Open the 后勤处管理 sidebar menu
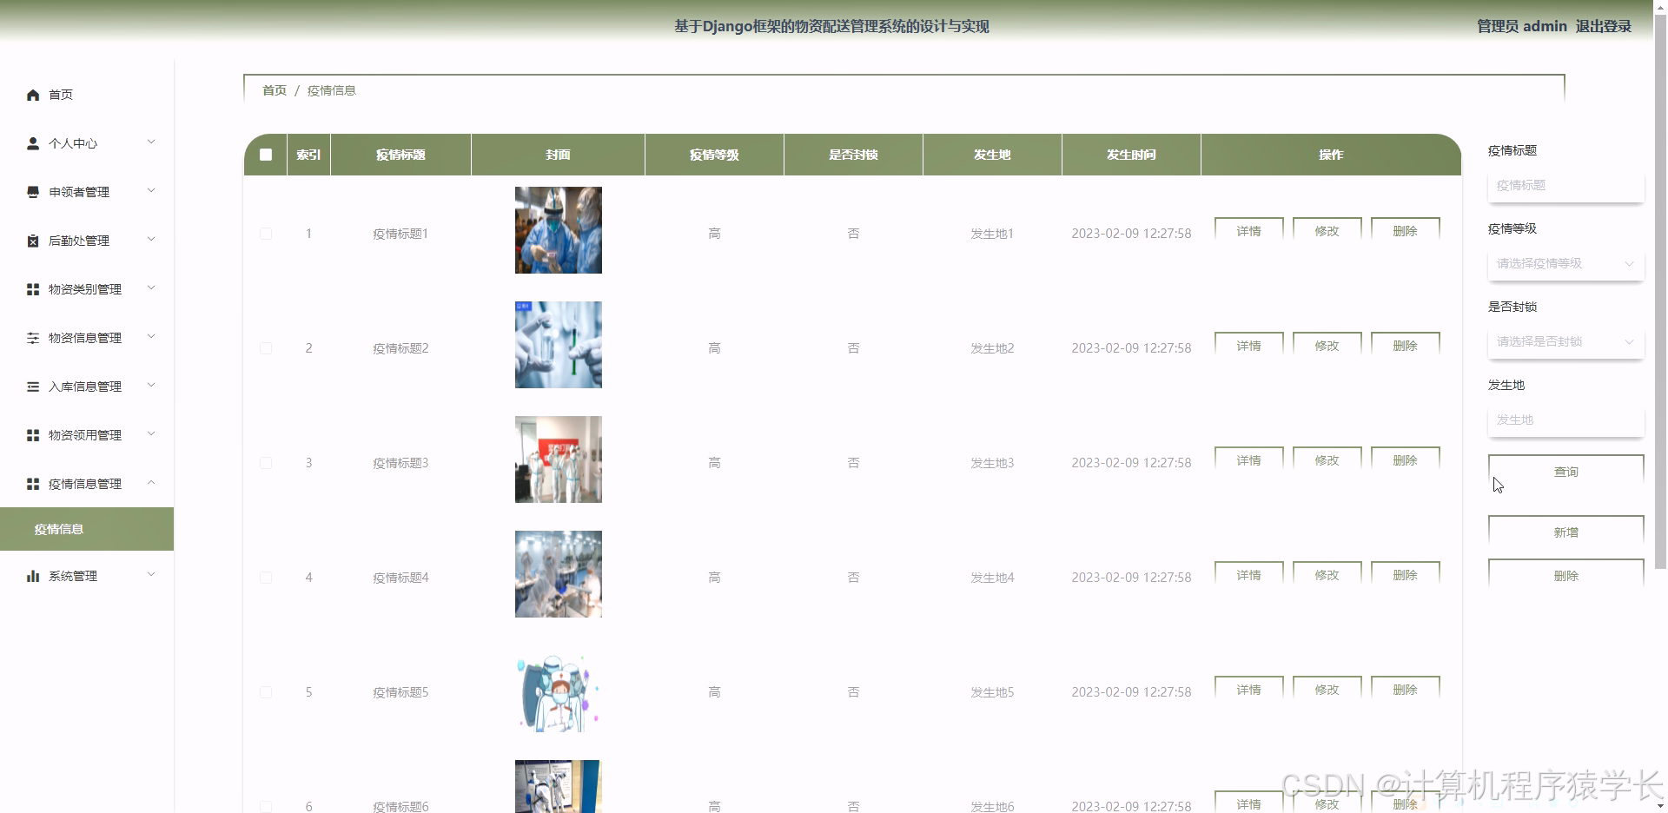The width and height of the screenshot is (1668, 813). pos(87,241)
